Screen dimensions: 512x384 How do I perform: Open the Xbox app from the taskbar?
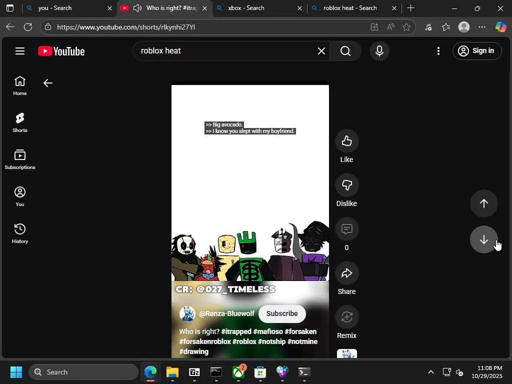click(238, 372)
